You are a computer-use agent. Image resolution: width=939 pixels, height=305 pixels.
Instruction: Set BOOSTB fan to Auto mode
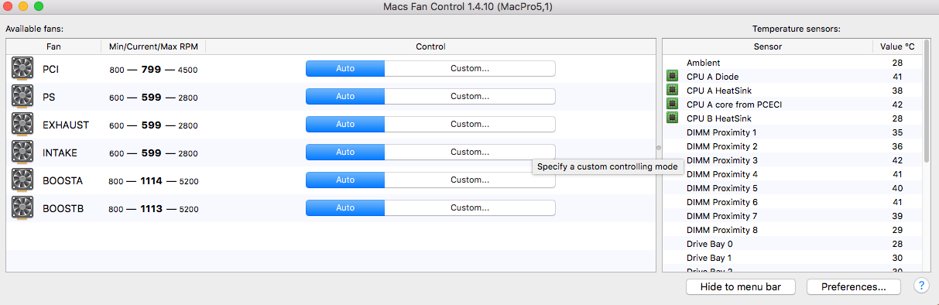pyautogui.click(x=345, y=207)
